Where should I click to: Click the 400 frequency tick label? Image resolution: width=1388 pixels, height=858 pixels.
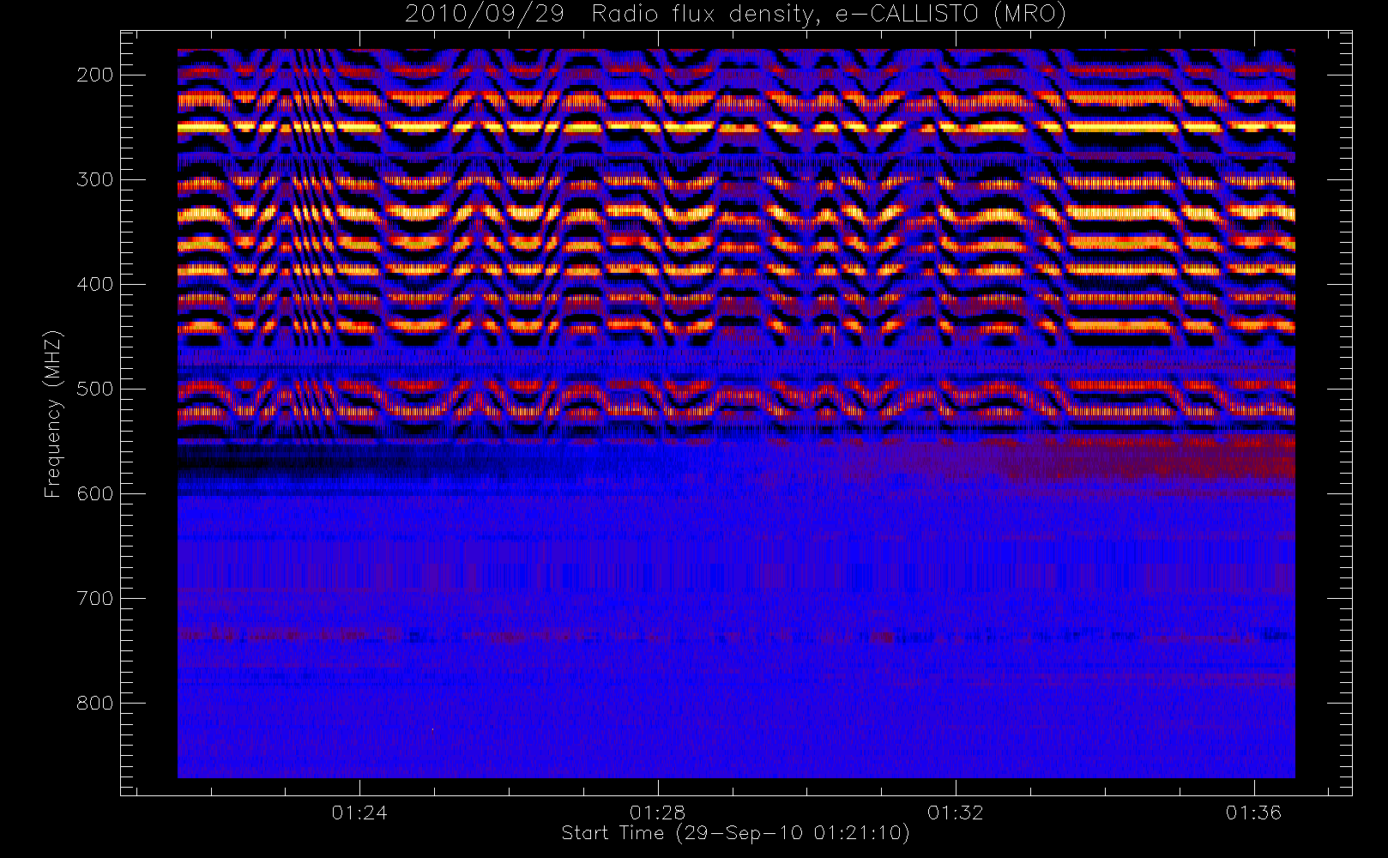pos(95,284)
